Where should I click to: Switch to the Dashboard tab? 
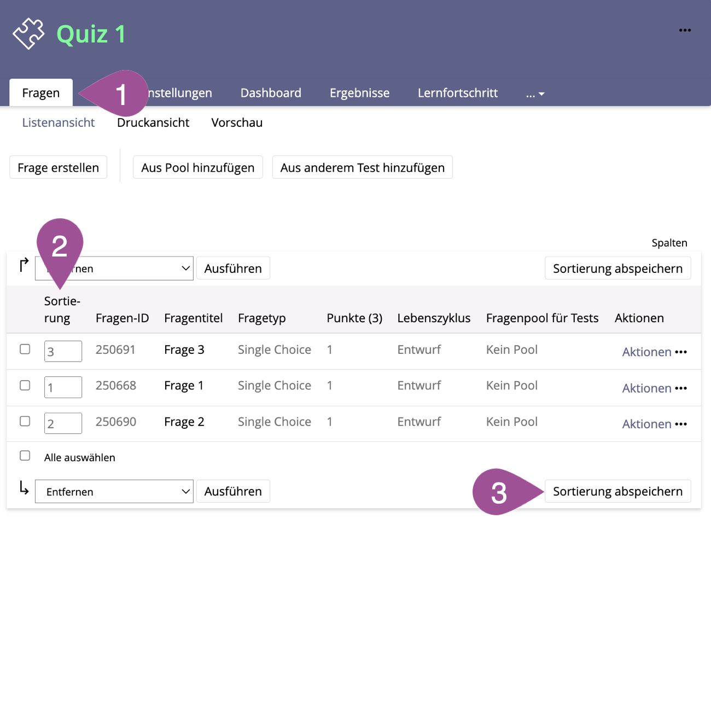coord(271,93)
